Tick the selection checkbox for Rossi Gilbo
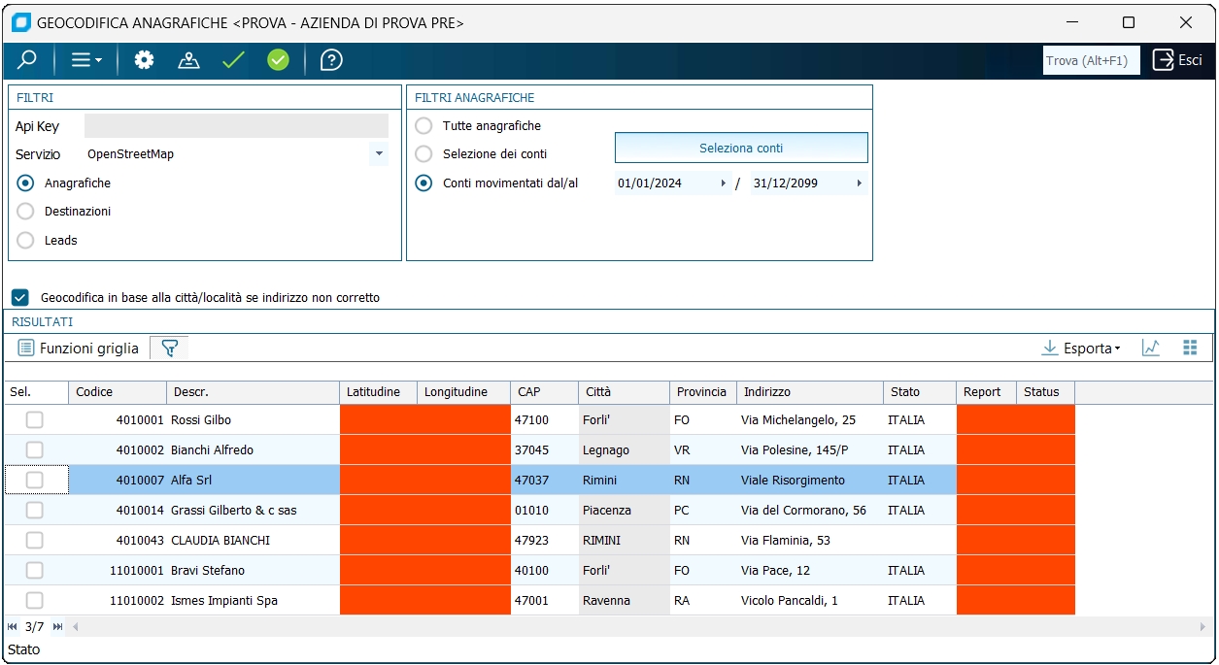The width and height of the screenshot is (1219, 665). click(35, 420)
